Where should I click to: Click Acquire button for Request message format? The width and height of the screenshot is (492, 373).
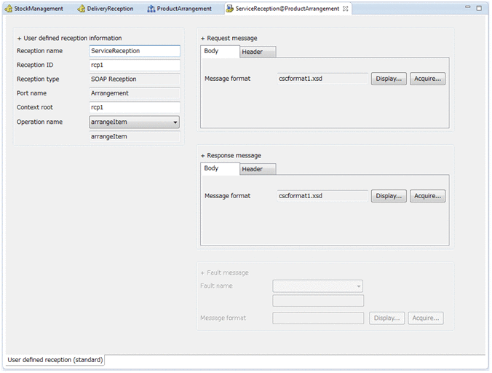427,79
